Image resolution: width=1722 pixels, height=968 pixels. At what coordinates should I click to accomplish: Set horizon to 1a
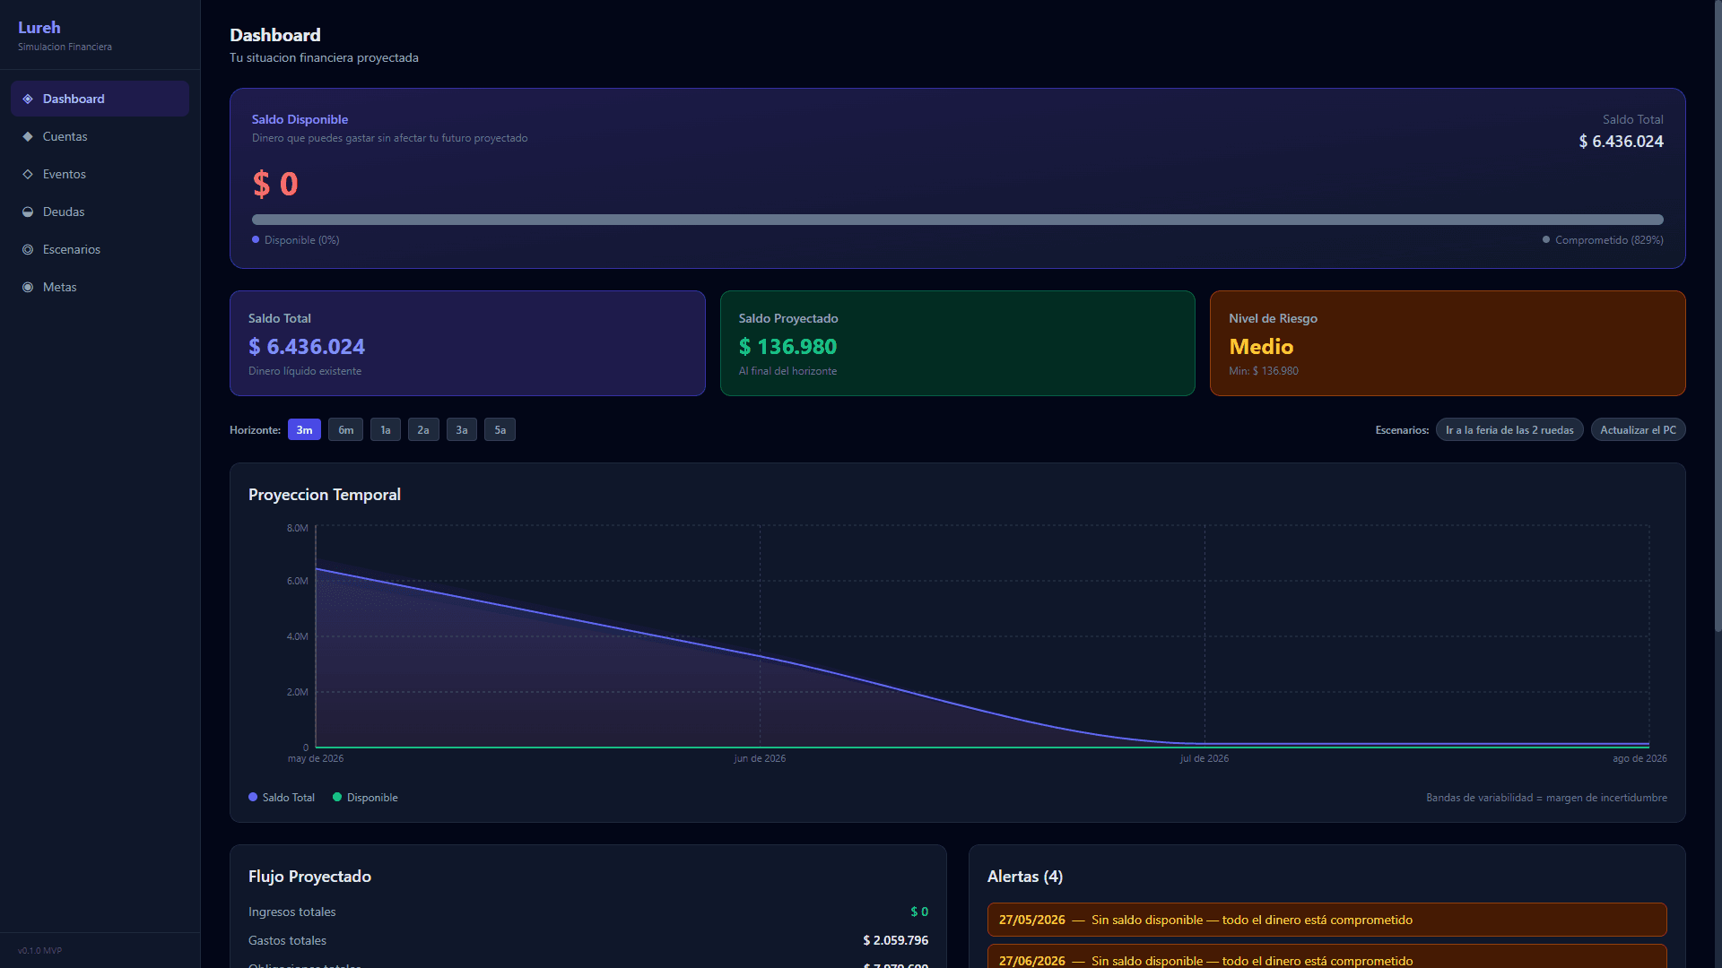pyautogui.click(x=386, y=430)
